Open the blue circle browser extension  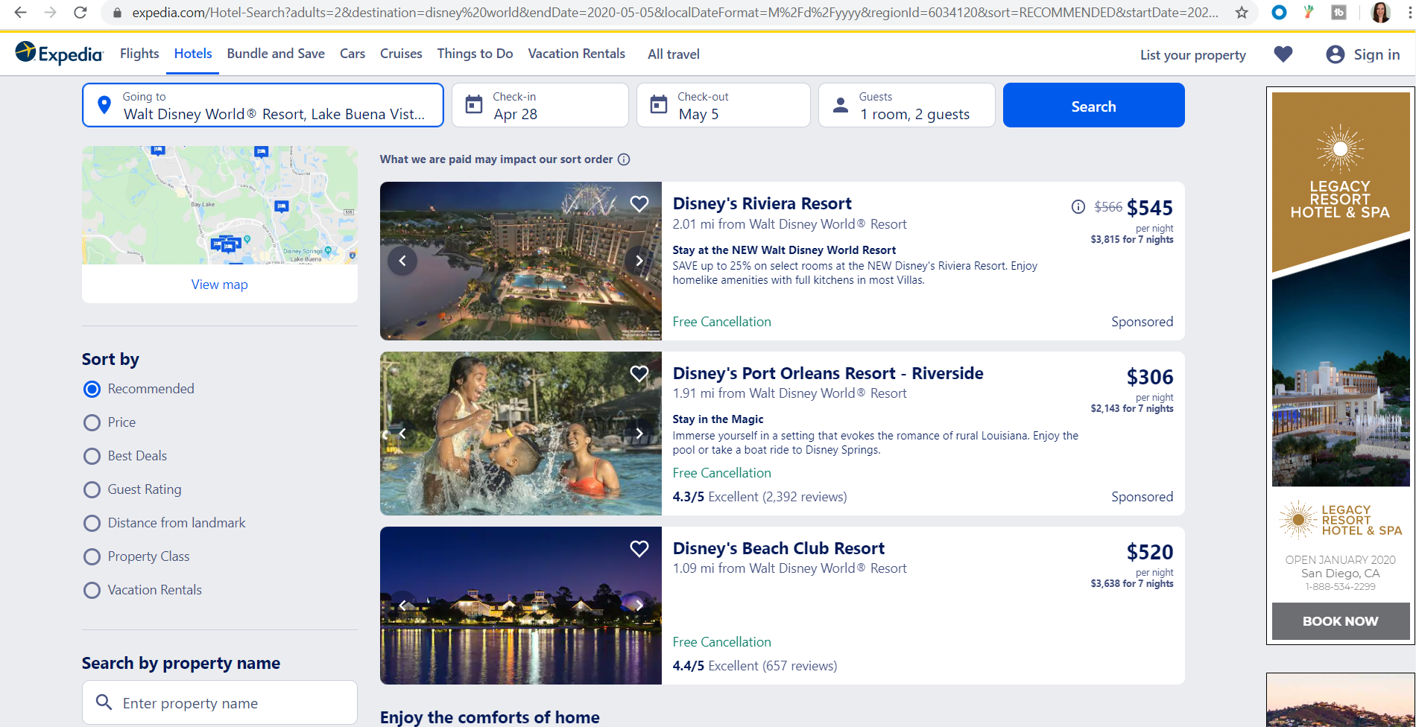pos(1279,13)
